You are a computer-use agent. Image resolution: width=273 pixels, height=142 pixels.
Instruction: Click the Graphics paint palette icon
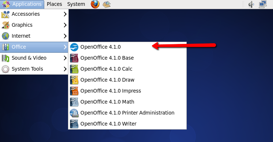point(5,25)
